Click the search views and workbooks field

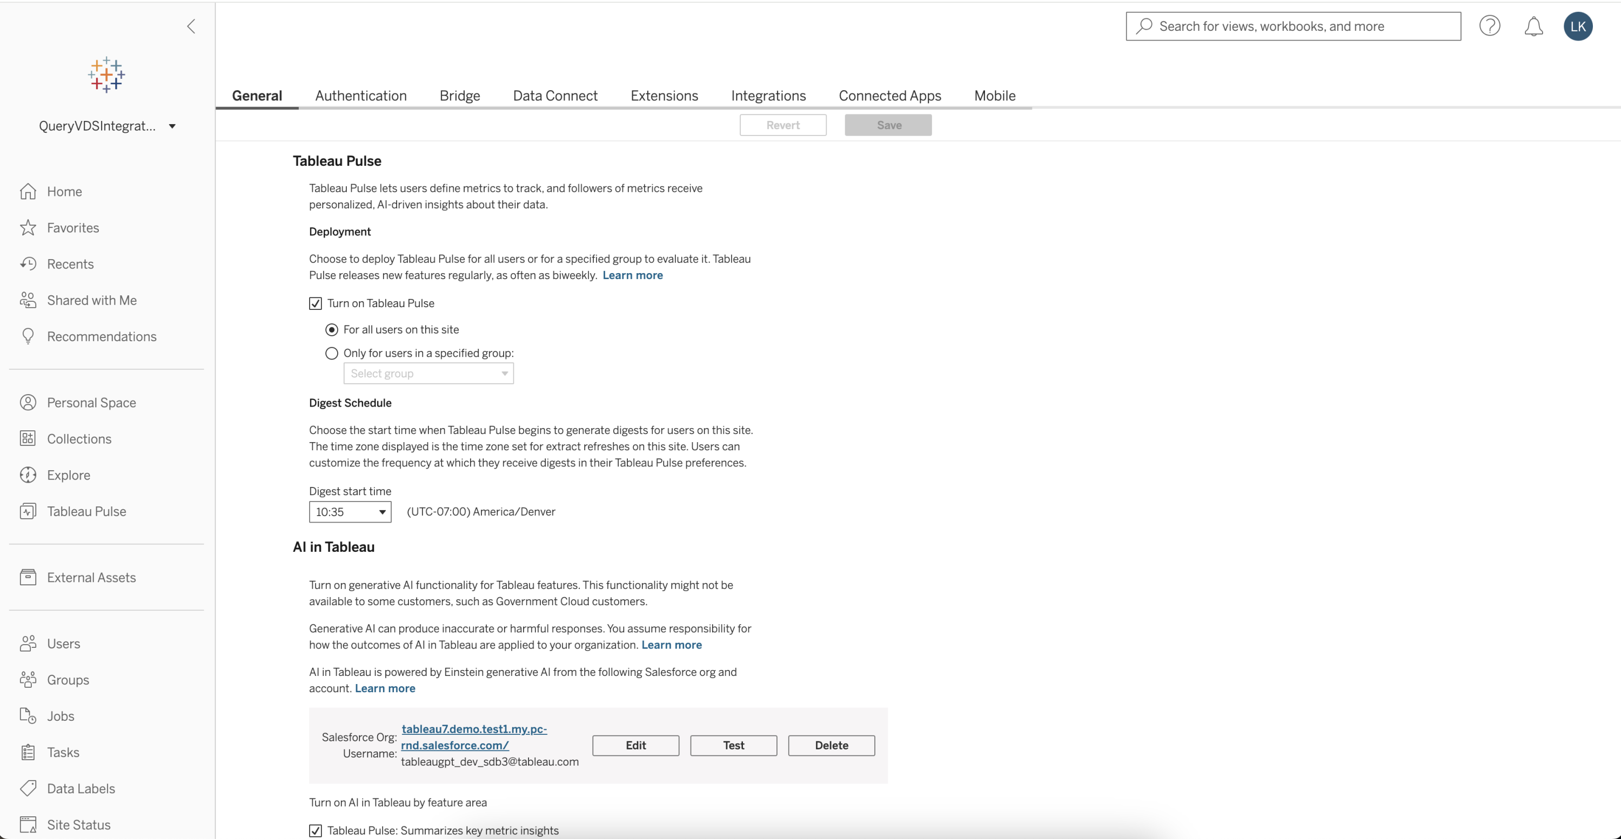click(x=1293, y=26)
